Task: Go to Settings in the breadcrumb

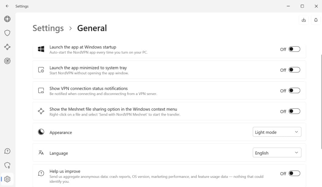Action: tap(48, 28)
